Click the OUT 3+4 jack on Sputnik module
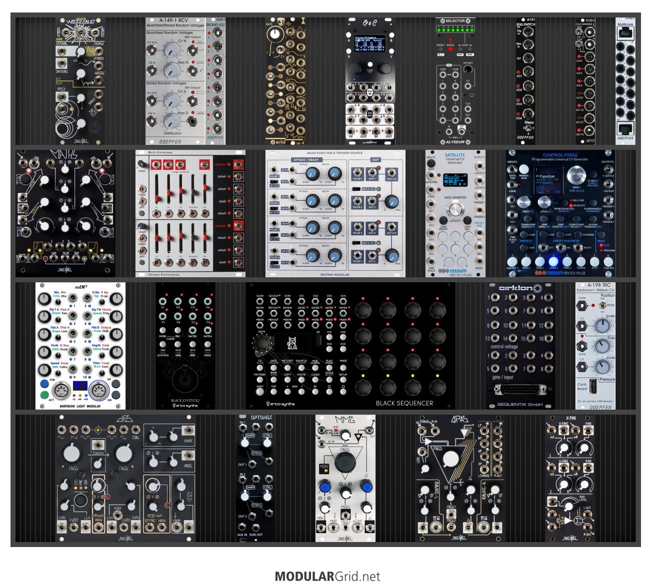656x587 pixels. pos(392,227)
